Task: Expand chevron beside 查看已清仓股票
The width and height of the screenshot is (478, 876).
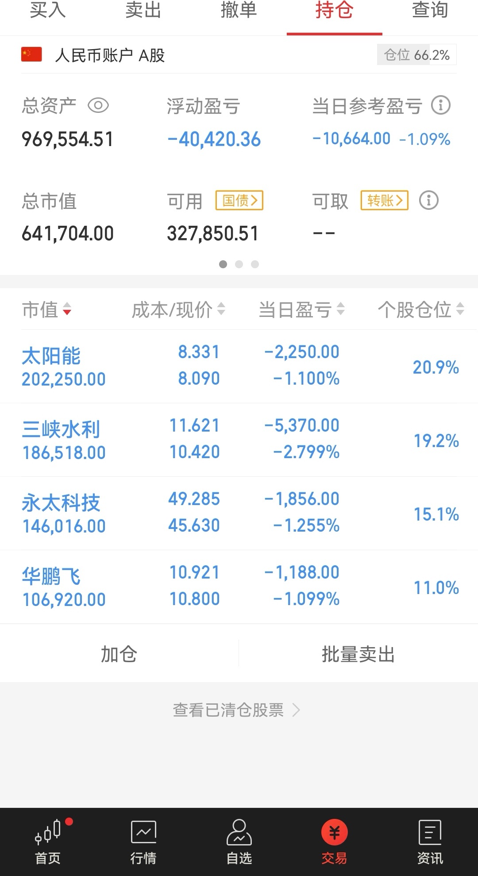Action: coord(296,710)
